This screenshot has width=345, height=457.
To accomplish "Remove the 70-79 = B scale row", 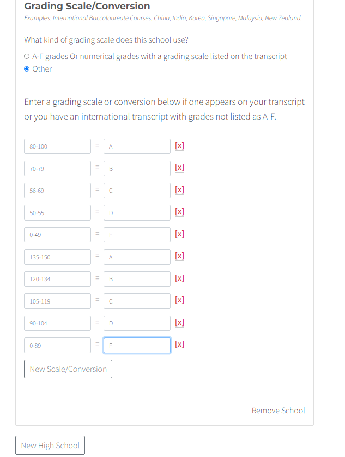I will 179,168.
